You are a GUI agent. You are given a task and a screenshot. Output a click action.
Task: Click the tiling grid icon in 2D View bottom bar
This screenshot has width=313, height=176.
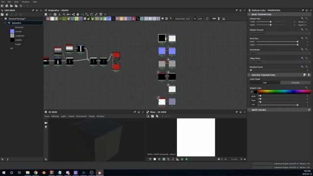coord(164,159)
